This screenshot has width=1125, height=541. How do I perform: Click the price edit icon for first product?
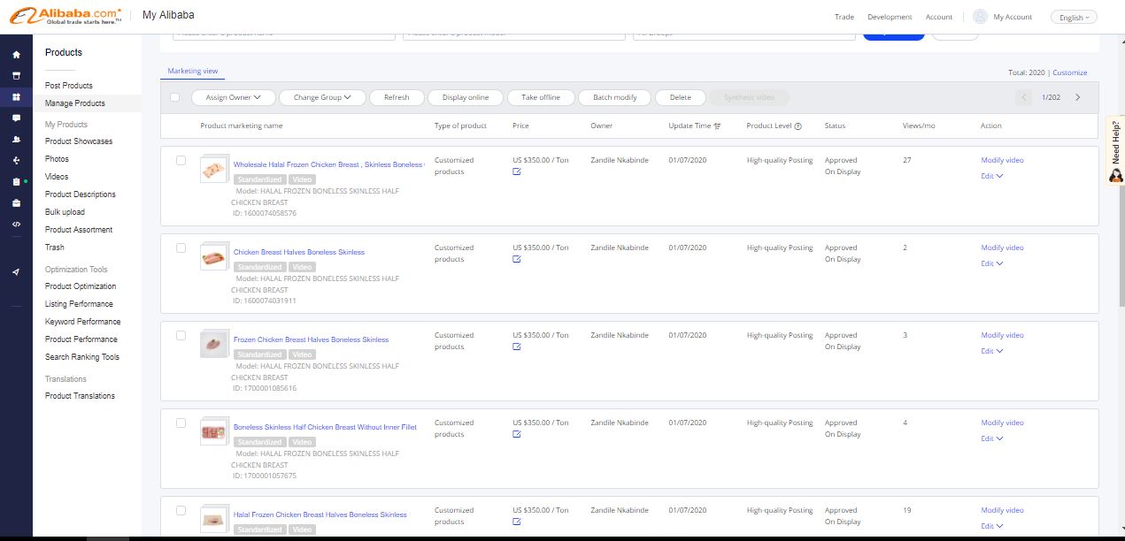click(517, 171)
